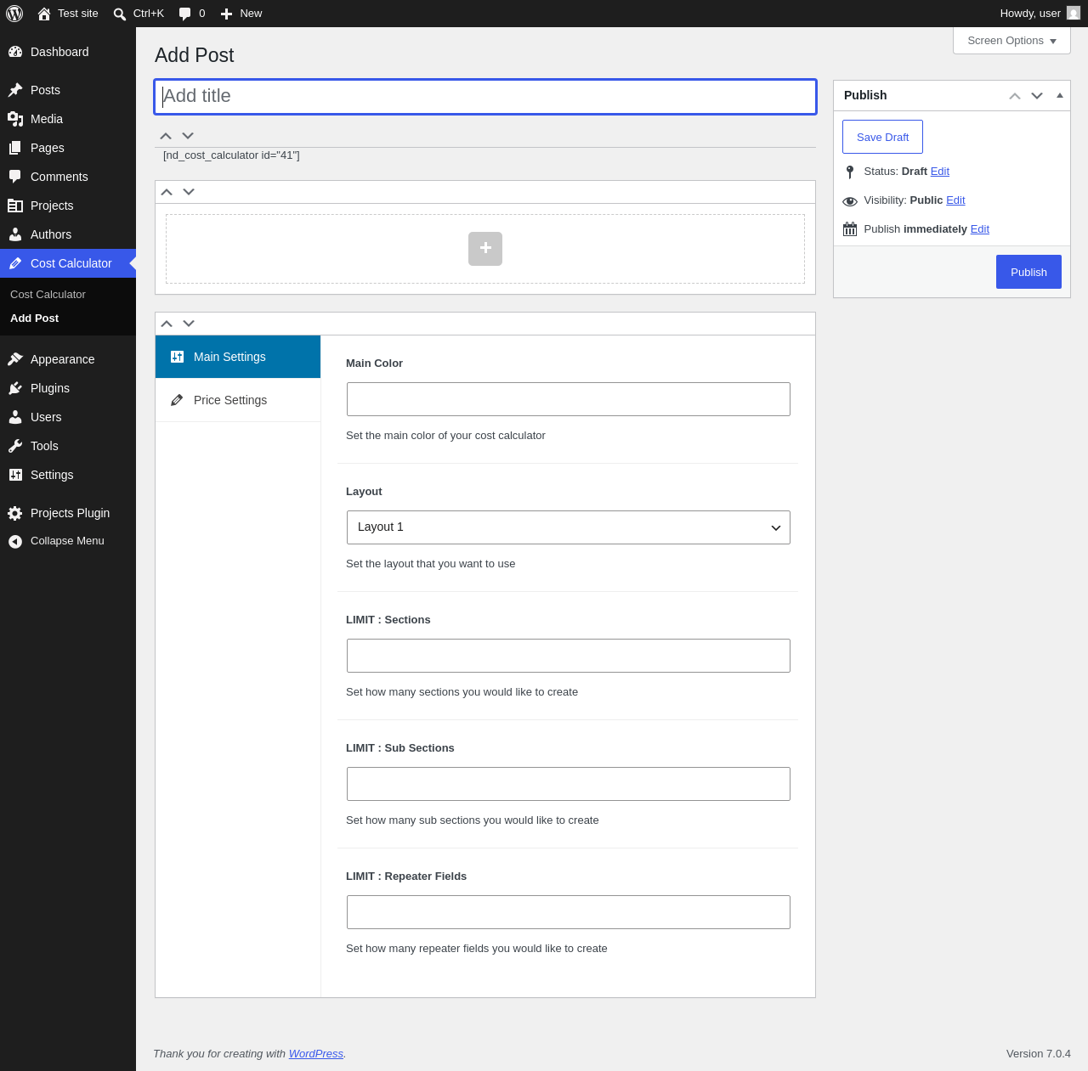Switch to the Price Settings tab
1088x1071 pixels.
(x=238, y=400)
